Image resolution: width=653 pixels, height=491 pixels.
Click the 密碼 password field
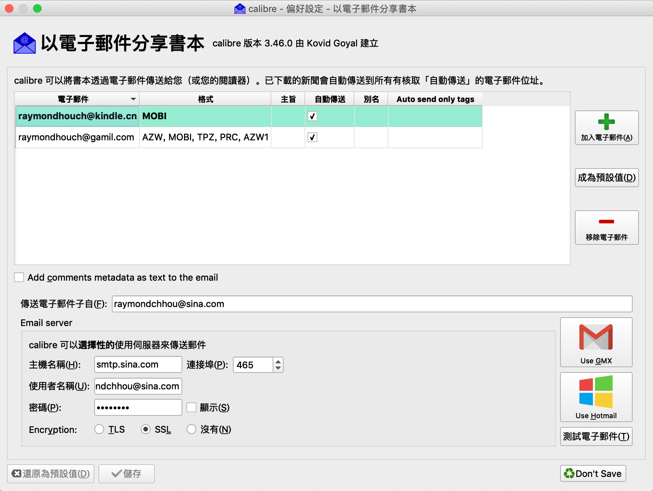pos(138,408)
